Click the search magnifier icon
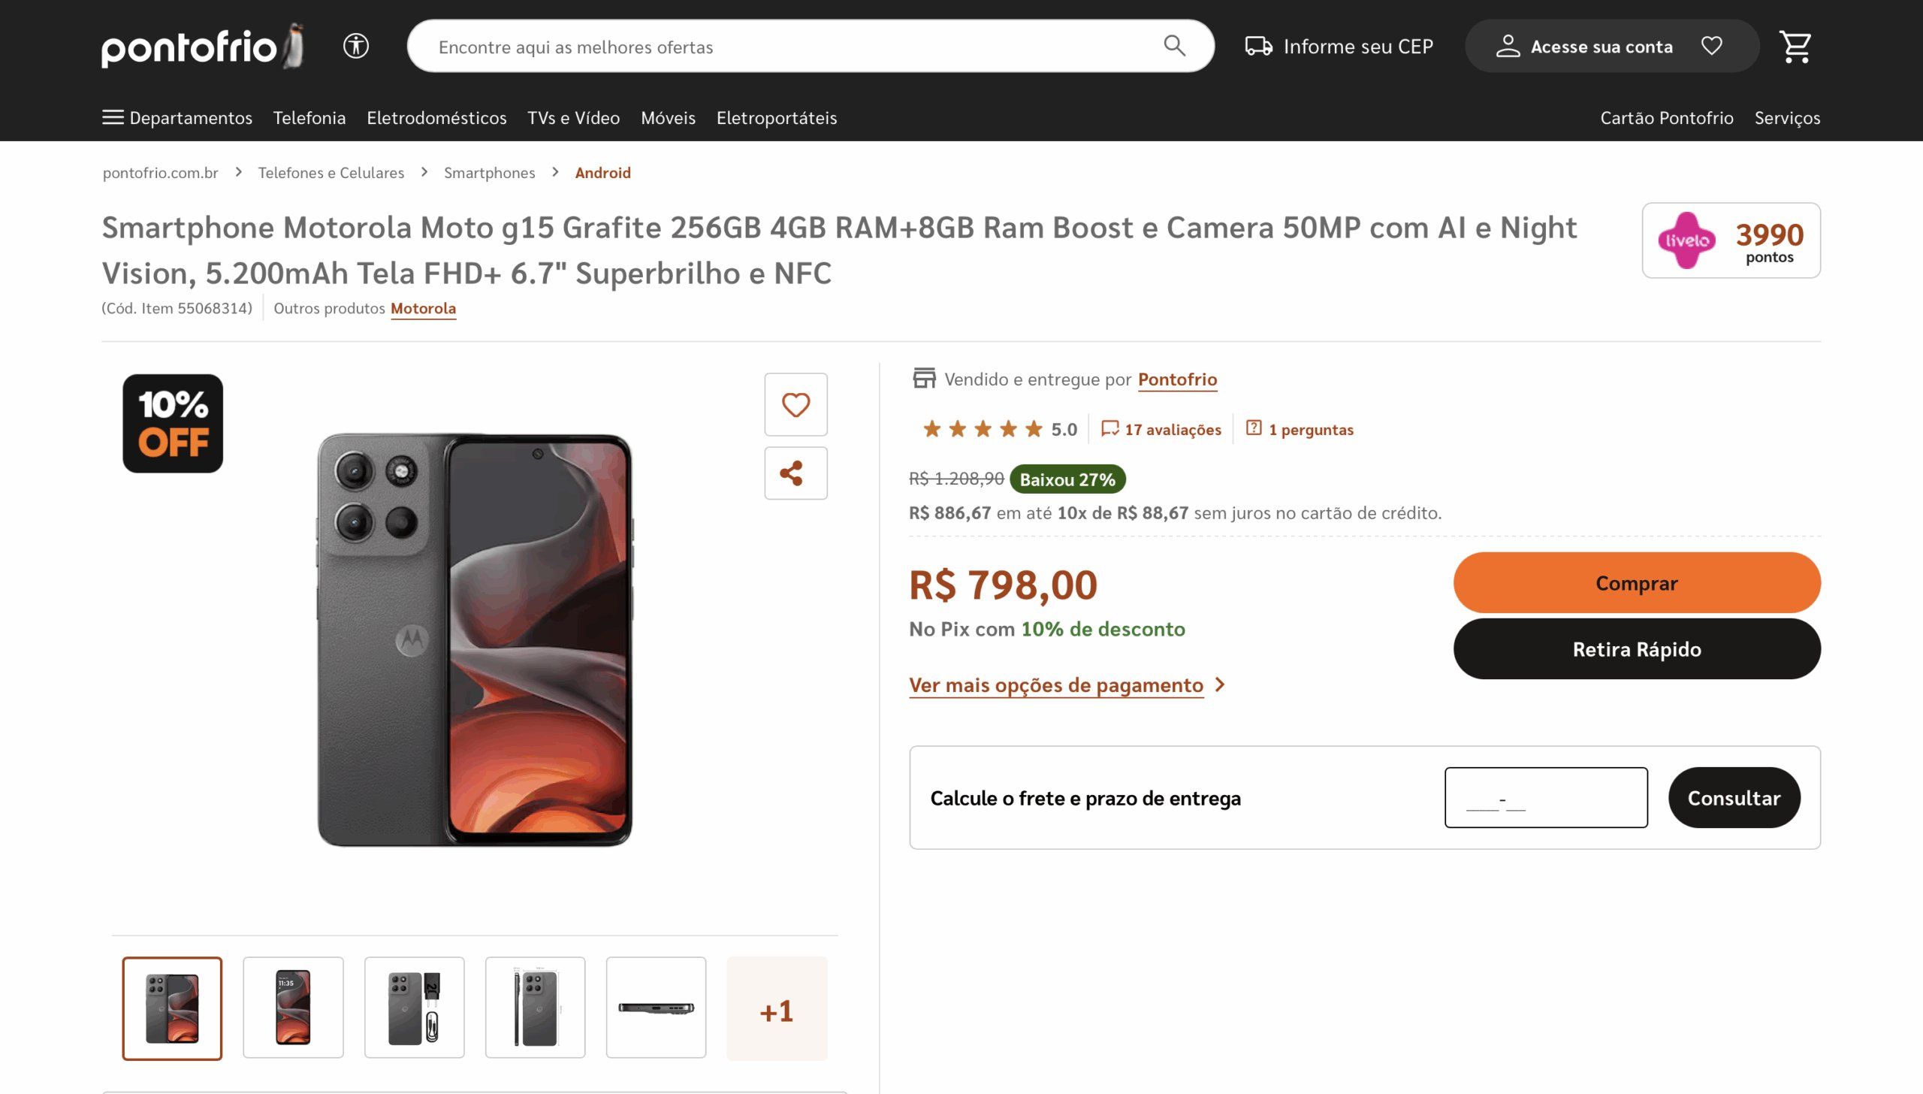The image size is (1923, 1094). click(1174, 47)
